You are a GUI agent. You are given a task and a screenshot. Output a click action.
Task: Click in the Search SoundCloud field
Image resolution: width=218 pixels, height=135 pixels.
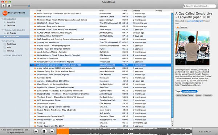tap(199, 6)
